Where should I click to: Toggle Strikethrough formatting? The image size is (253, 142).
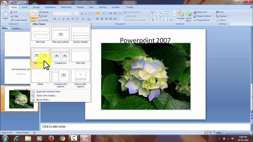68,19
